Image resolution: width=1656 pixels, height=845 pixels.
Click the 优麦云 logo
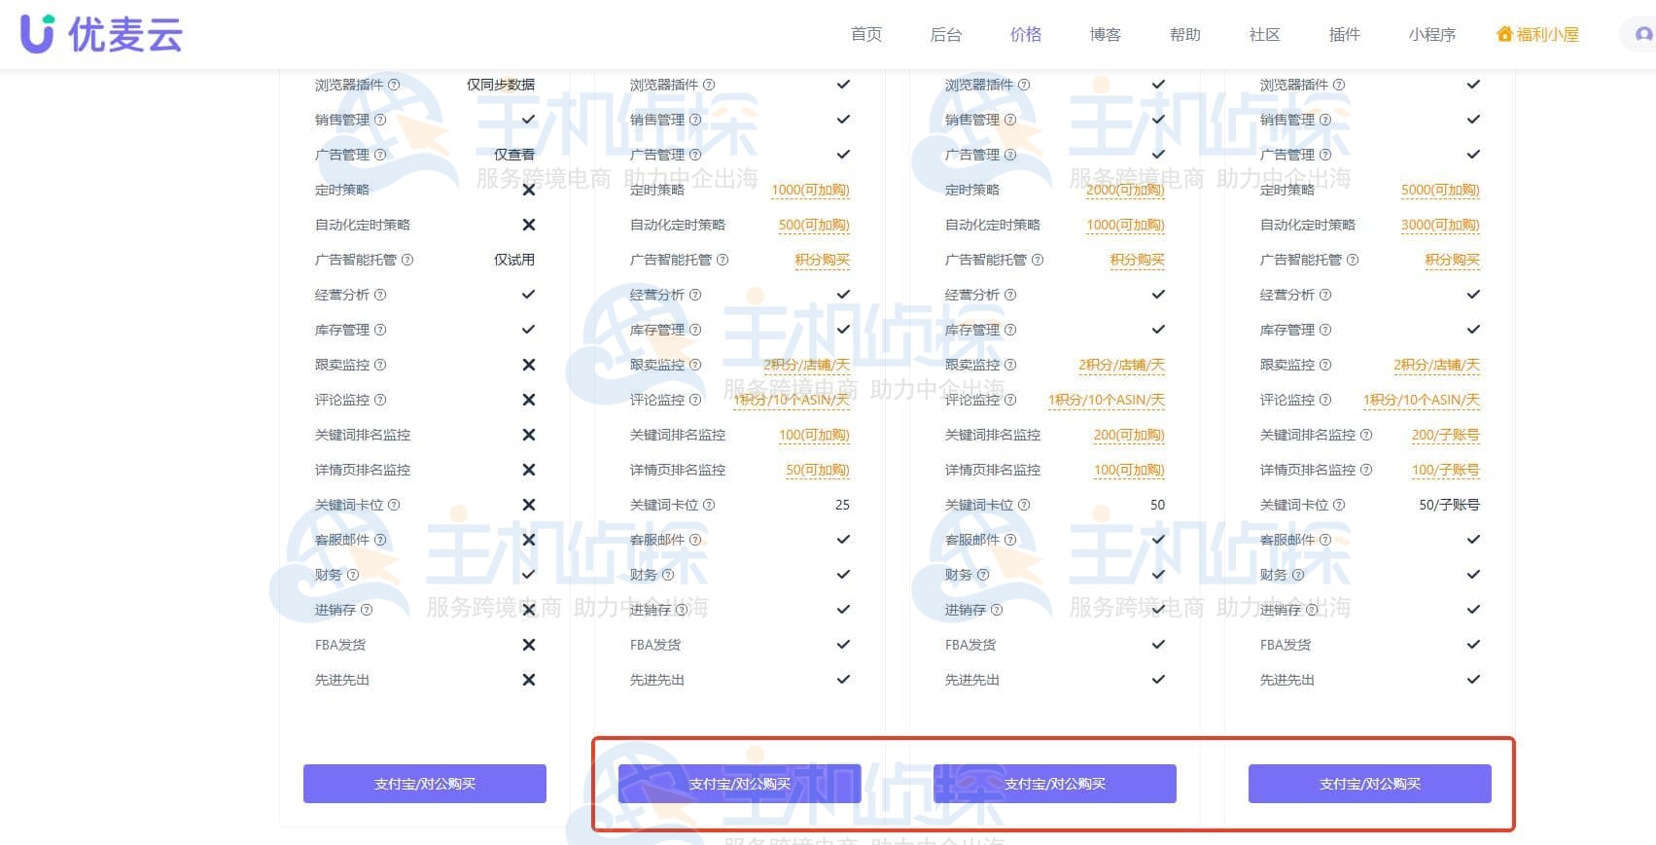(101, 34)
